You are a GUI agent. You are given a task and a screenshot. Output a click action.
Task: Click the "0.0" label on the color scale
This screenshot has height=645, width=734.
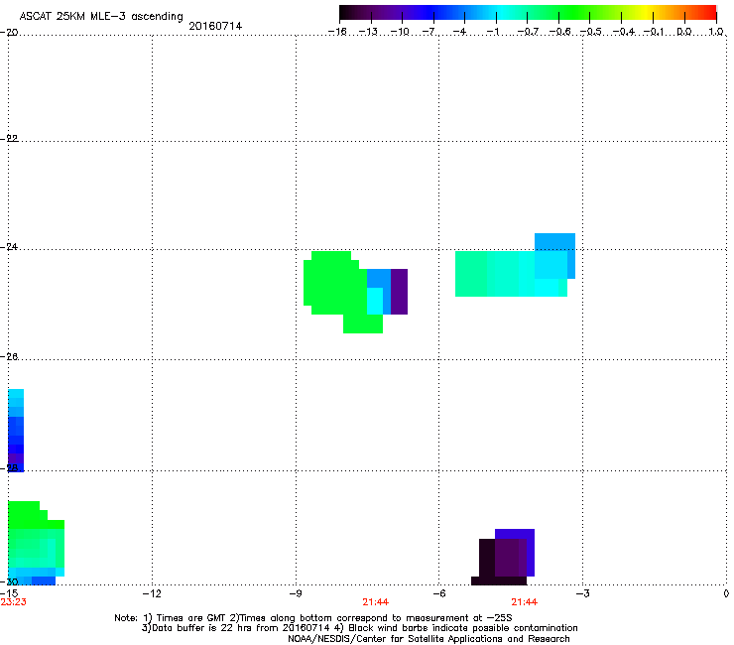point(684,32)
